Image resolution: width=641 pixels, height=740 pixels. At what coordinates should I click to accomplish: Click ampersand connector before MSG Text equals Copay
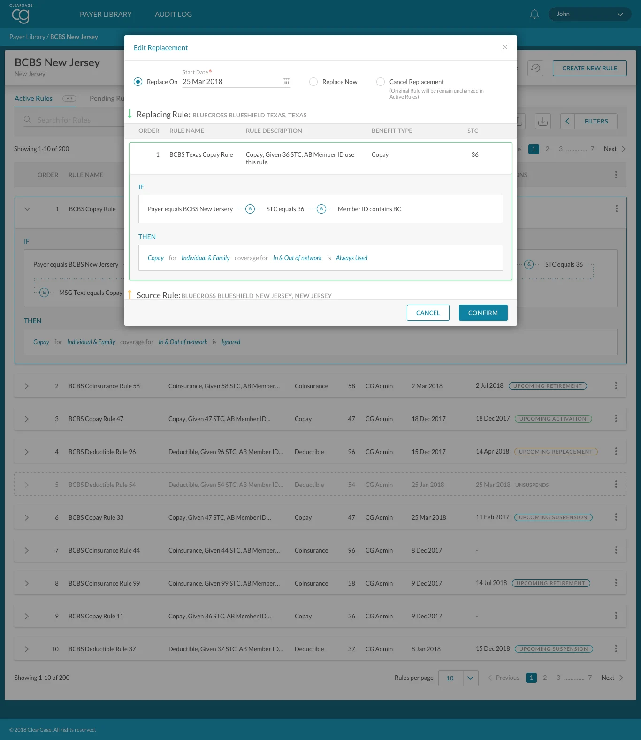44,293
